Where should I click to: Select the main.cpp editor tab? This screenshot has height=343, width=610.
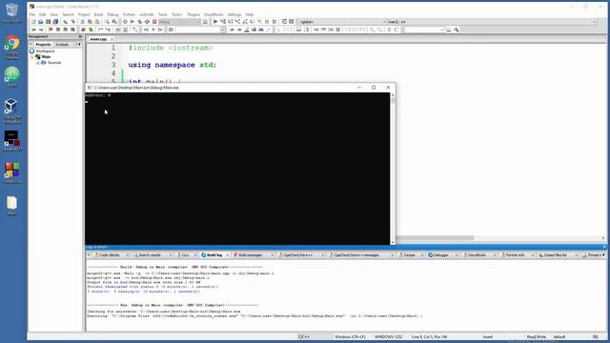pyautogui.click(x=98, y=39)
